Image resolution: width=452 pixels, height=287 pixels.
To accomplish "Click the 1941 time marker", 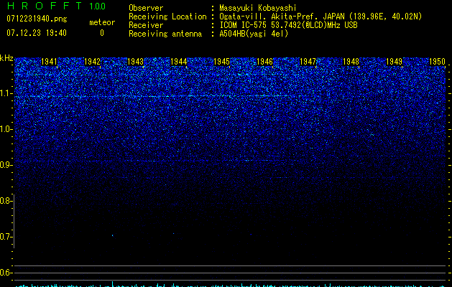I will coord(49,62).
